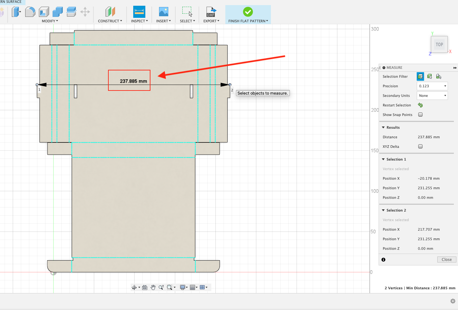Screen dimensions: 458x310
Task: Open the INSPECT menu
Action: tap(139, 21)
